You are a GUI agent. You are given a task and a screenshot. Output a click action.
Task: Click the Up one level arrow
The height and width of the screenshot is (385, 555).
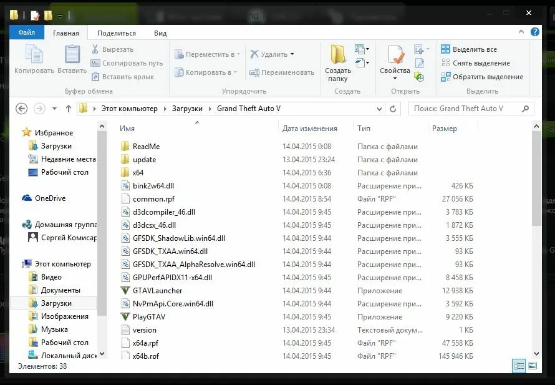tap(69, 109)
